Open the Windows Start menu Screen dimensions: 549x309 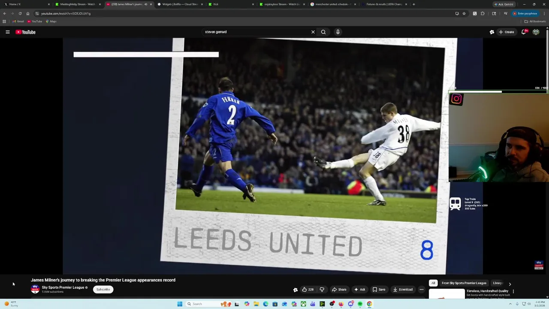click(x=180, y=304)
